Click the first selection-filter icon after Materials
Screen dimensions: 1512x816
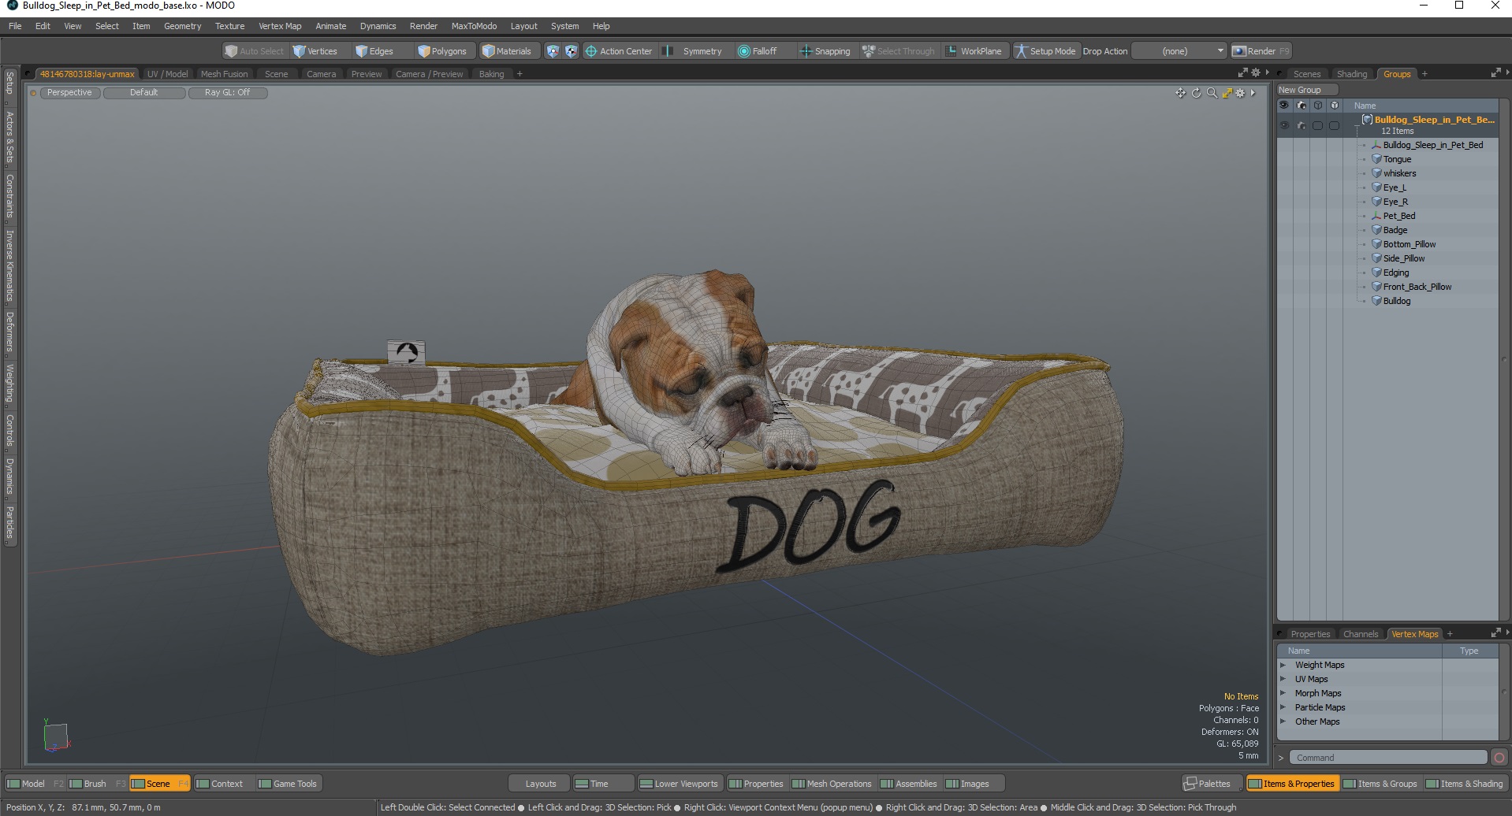[553, 51]
